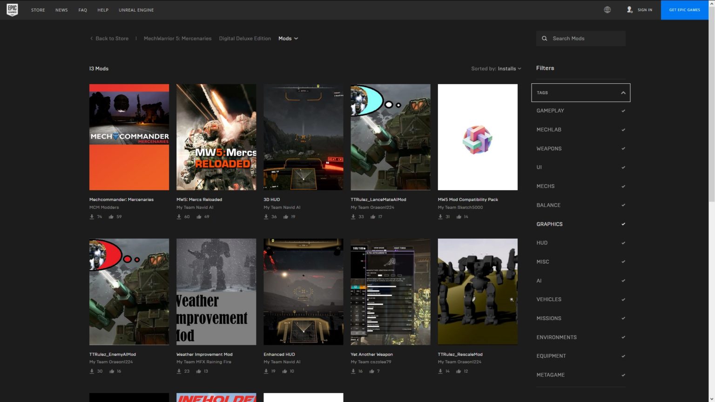
Task: Toggle the MECHS tag filter
Action: [581, 186]
